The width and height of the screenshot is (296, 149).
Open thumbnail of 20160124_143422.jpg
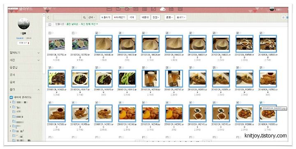click(x=57, y=78)
